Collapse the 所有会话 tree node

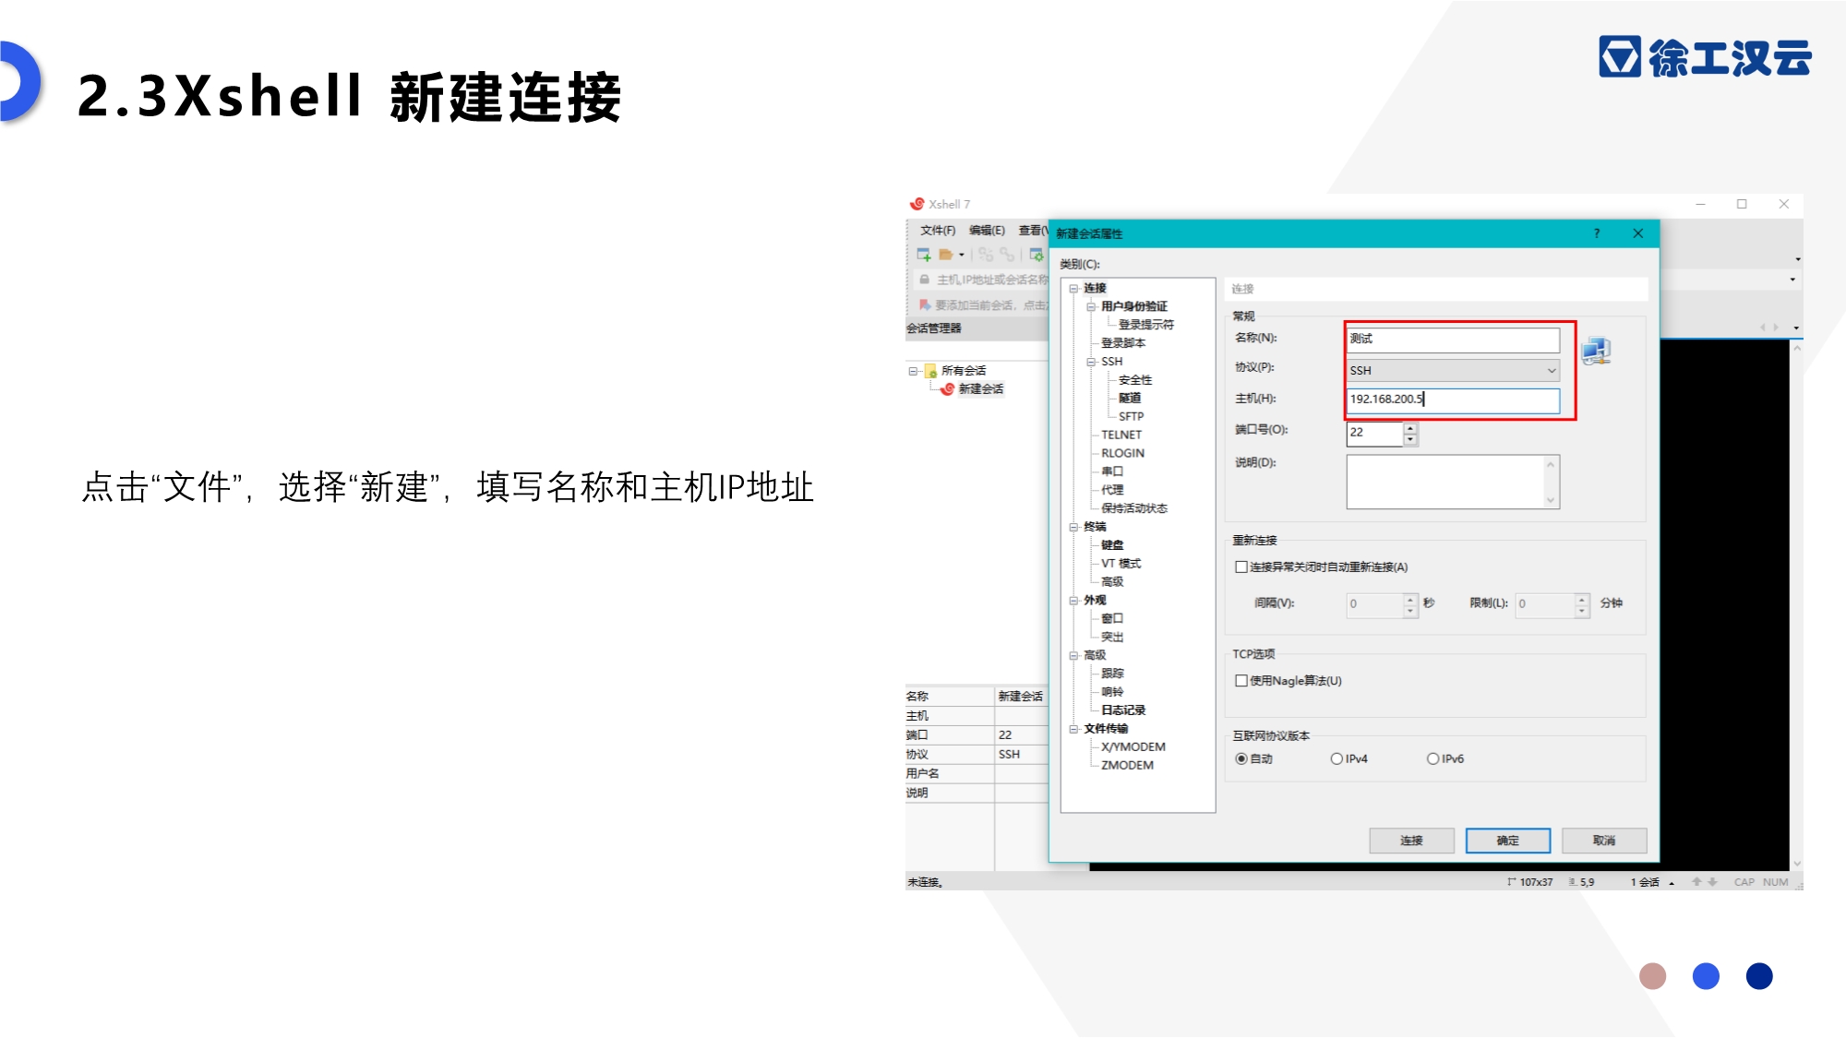914,371
